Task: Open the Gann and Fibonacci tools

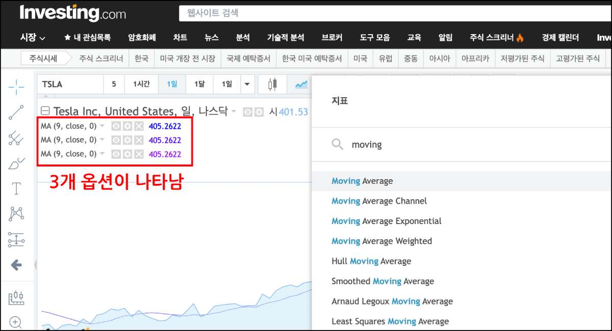Action: (16, 139)
